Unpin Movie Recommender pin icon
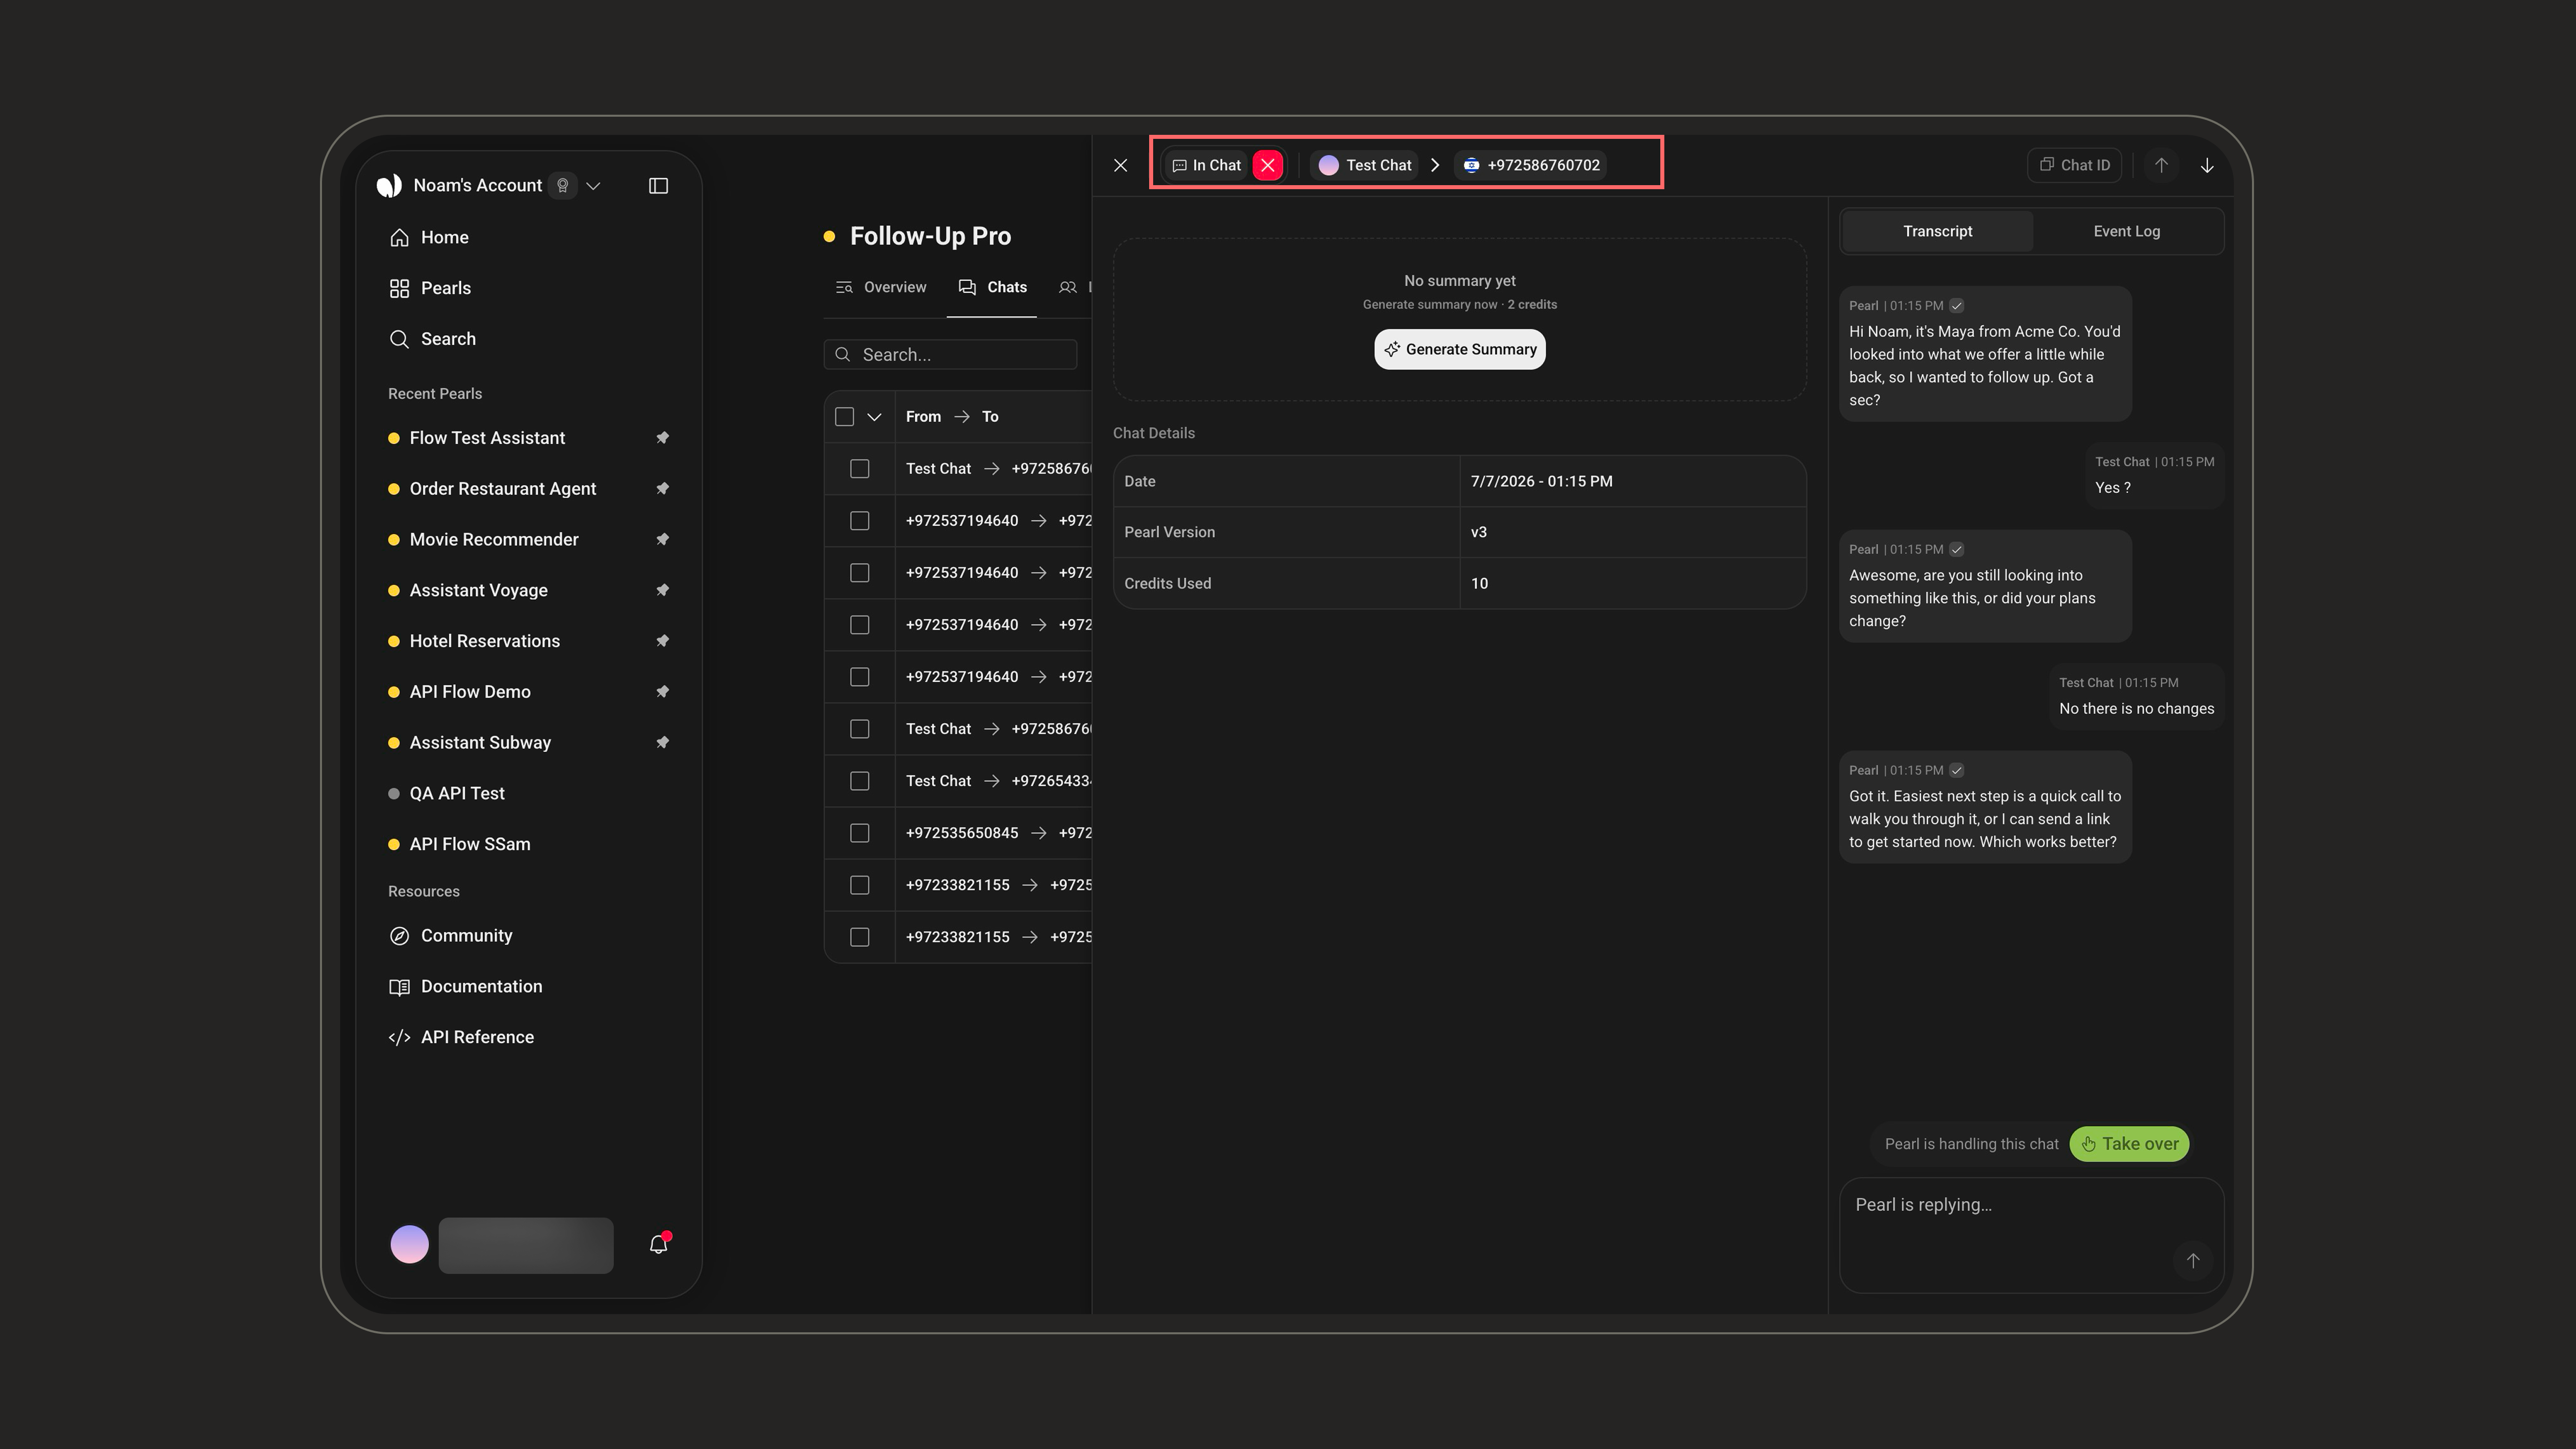This screenshot has height=1449, width=2576. pos(662,539)
